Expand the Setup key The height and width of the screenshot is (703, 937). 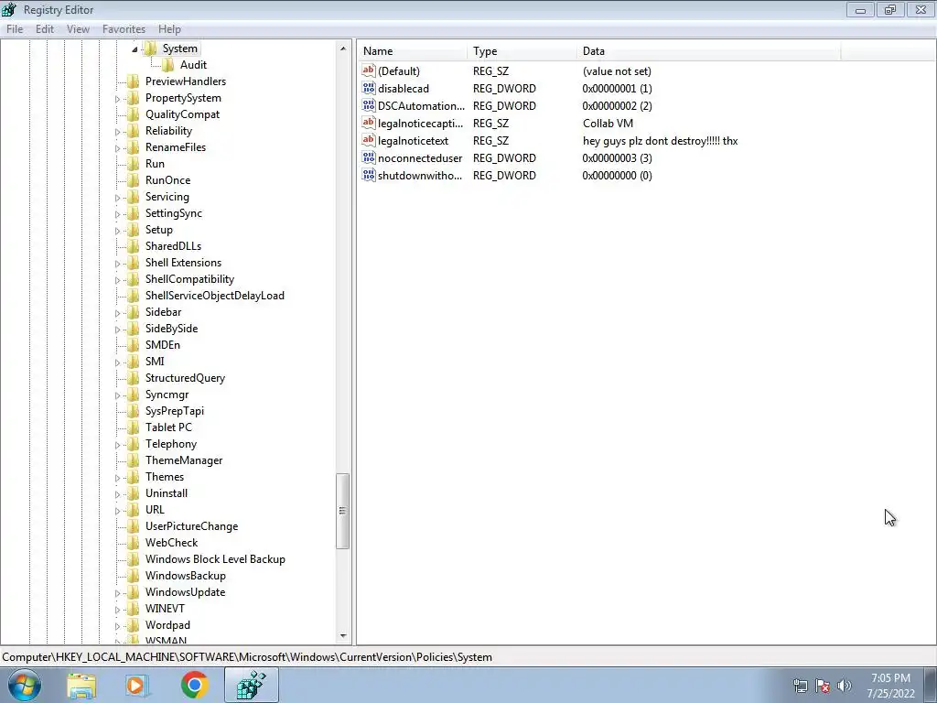pyautogui.click(x=117, y=230)
